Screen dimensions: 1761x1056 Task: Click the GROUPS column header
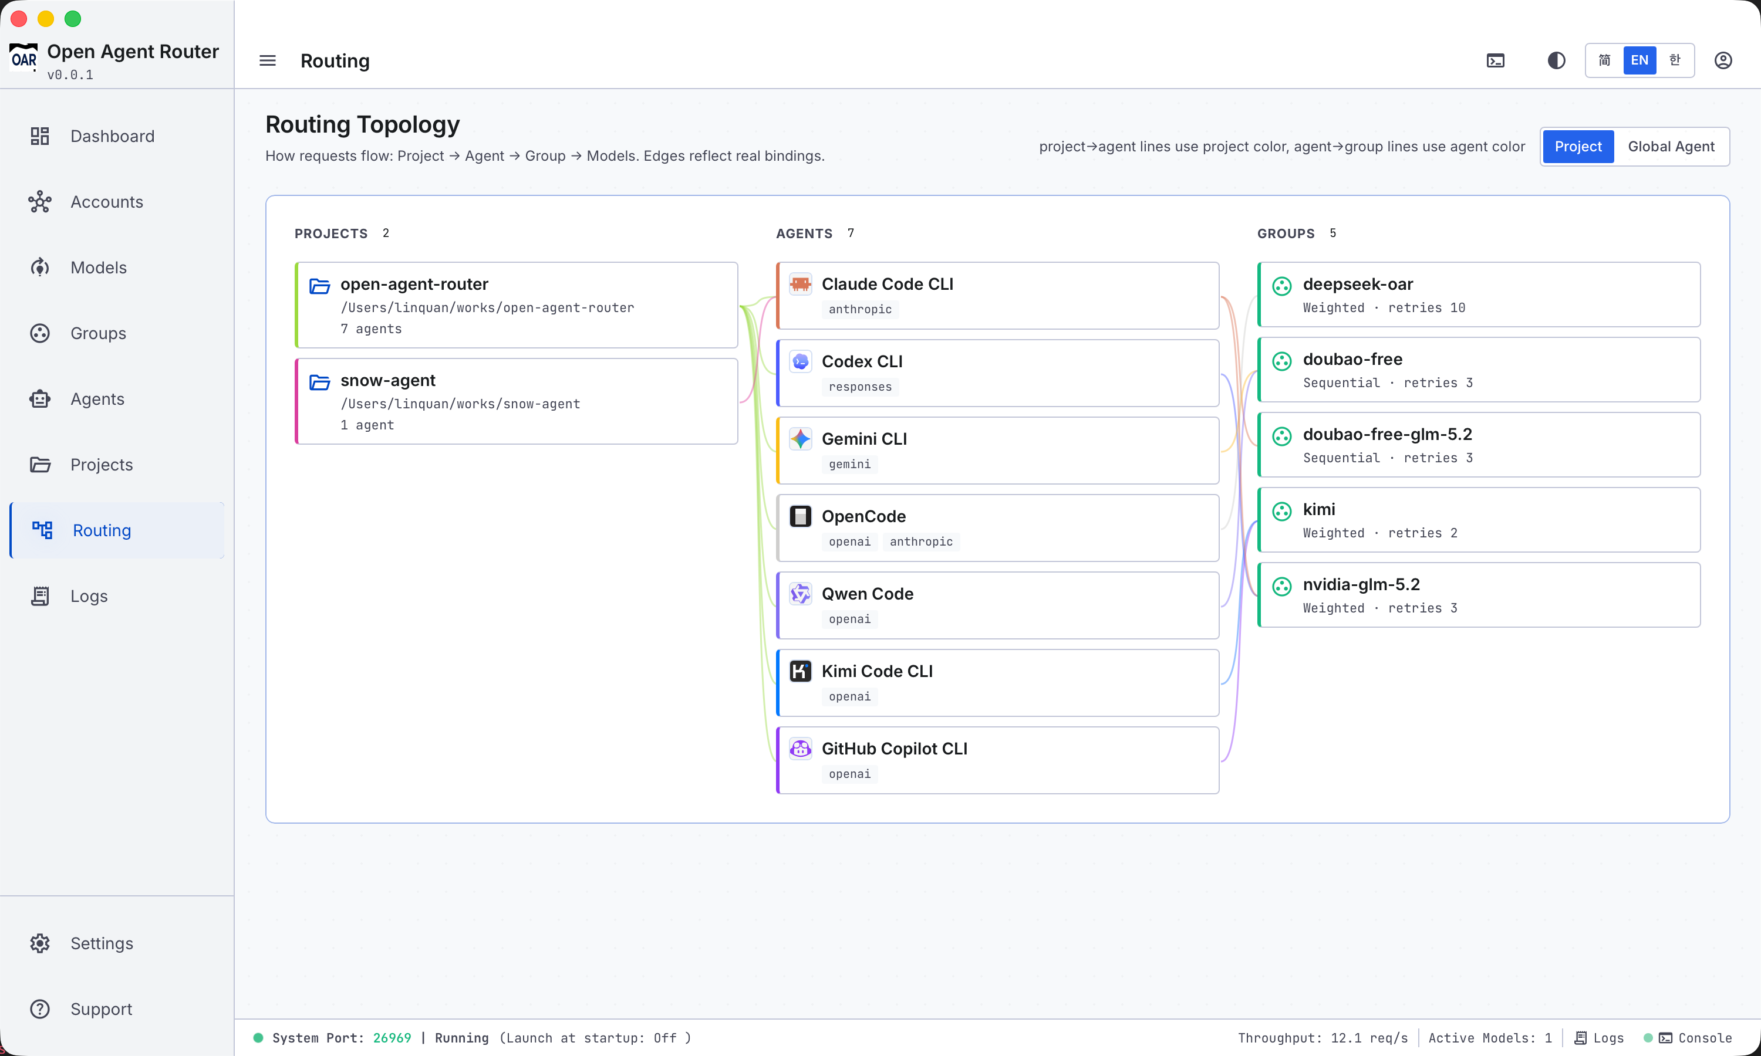(x=1286, y=233)
